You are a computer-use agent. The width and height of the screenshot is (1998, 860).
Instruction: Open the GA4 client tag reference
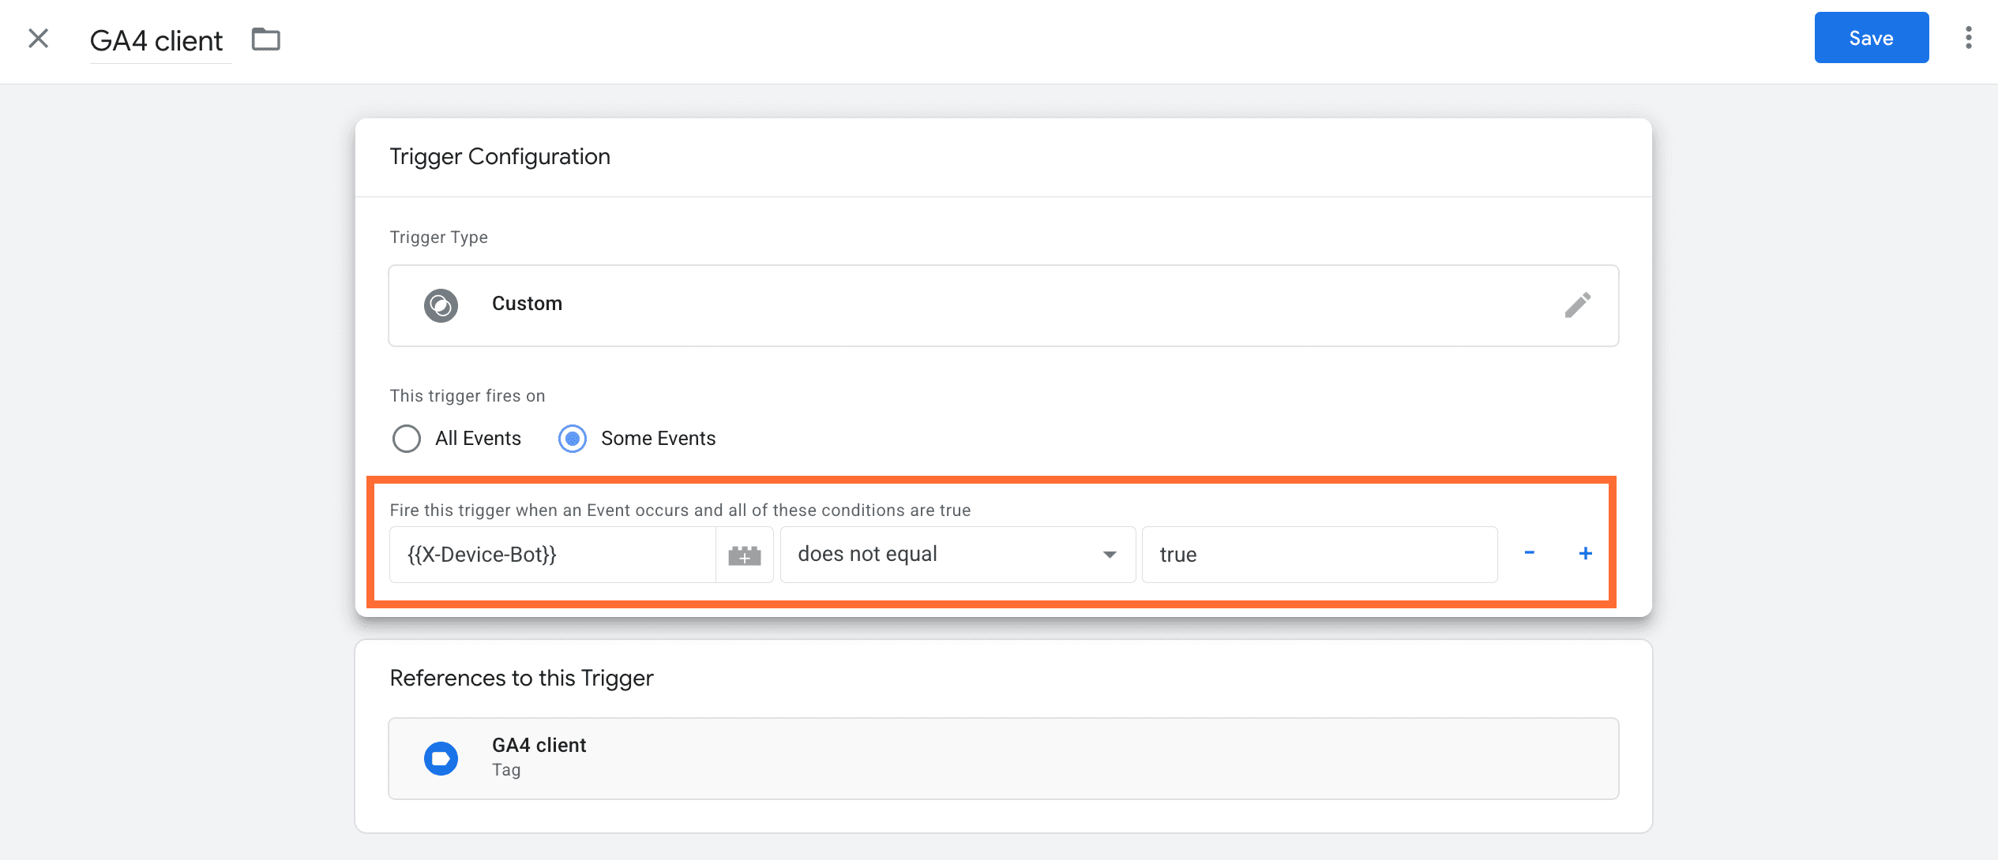[x=1003, y=758]
